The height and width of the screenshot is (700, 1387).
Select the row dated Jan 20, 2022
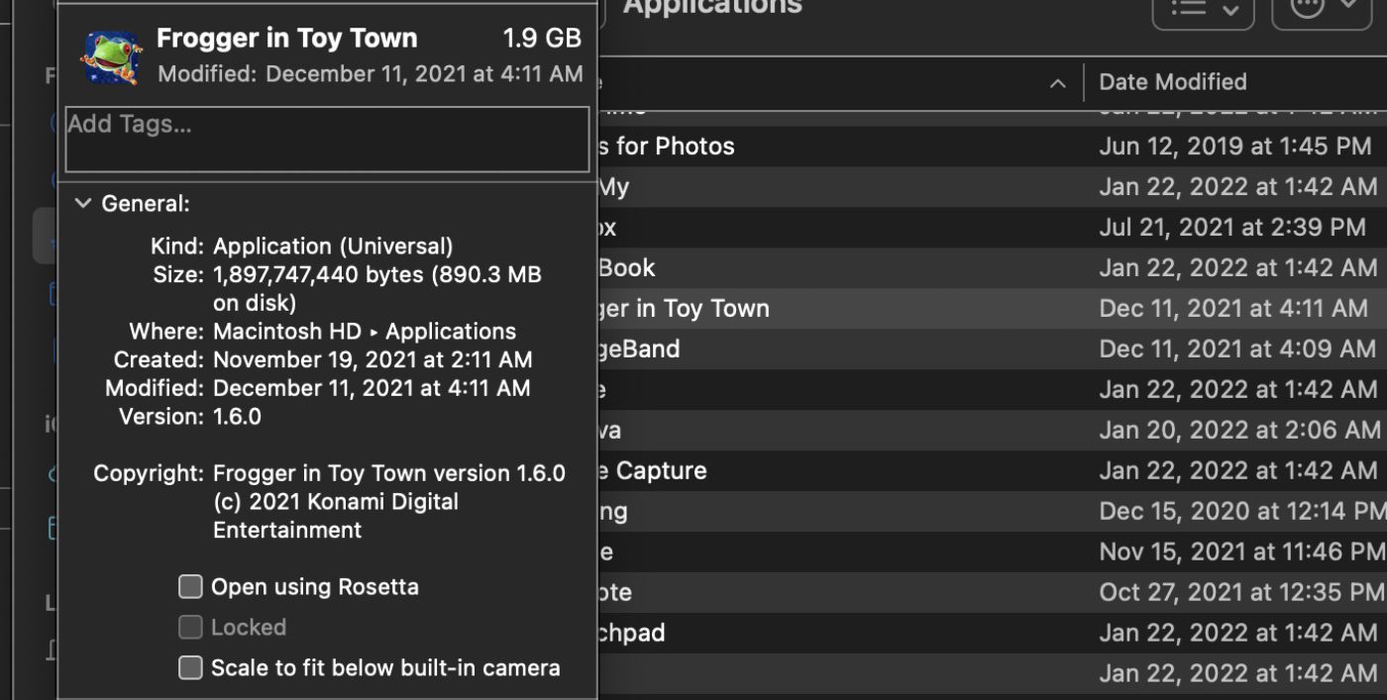click(x=991, y=431)
